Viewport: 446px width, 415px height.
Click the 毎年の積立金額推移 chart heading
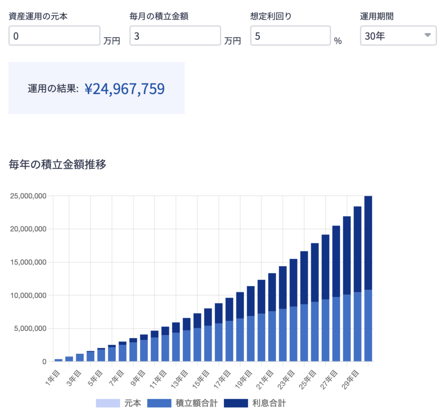57,165
